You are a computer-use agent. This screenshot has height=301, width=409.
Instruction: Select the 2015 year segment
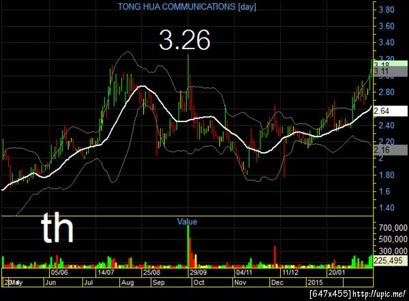tap(324, 283)
